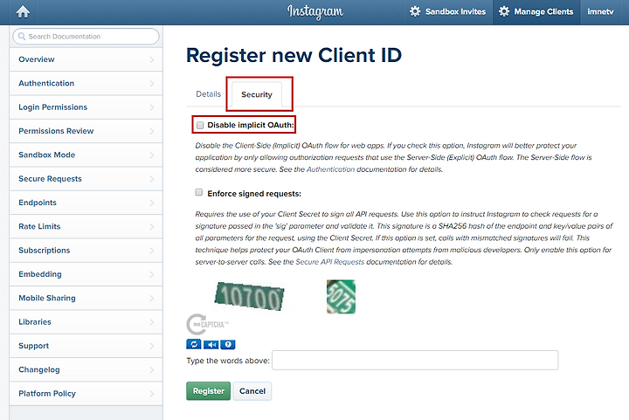This screenshot has width=629, height=420.
Task: Get an audio captcha challenge
Action: coord(211,344)
